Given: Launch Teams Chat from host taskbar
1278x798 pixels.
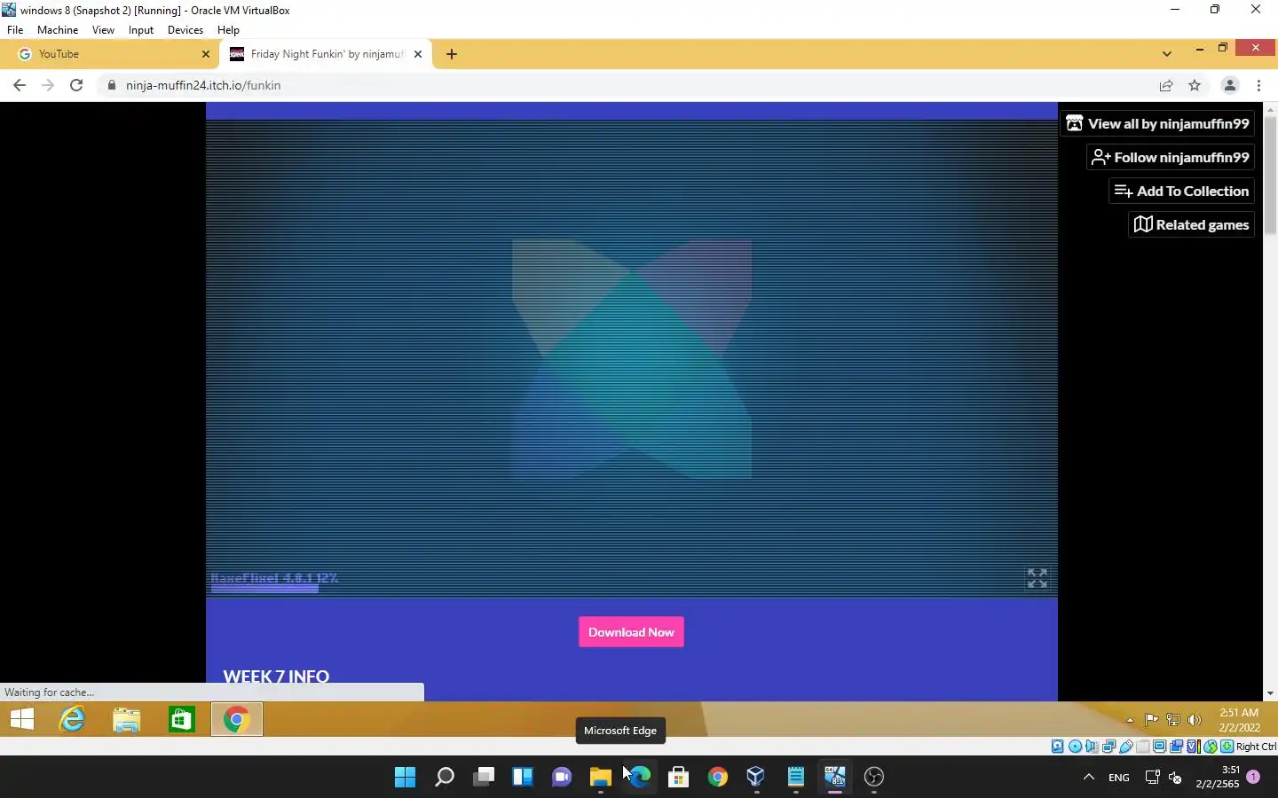Looking at the screenshot, I should (x=561, y=777).
